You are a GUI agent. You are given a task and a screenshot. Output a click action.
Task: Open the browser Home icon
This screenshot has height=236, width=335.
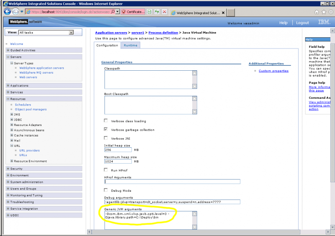(317, 12)
